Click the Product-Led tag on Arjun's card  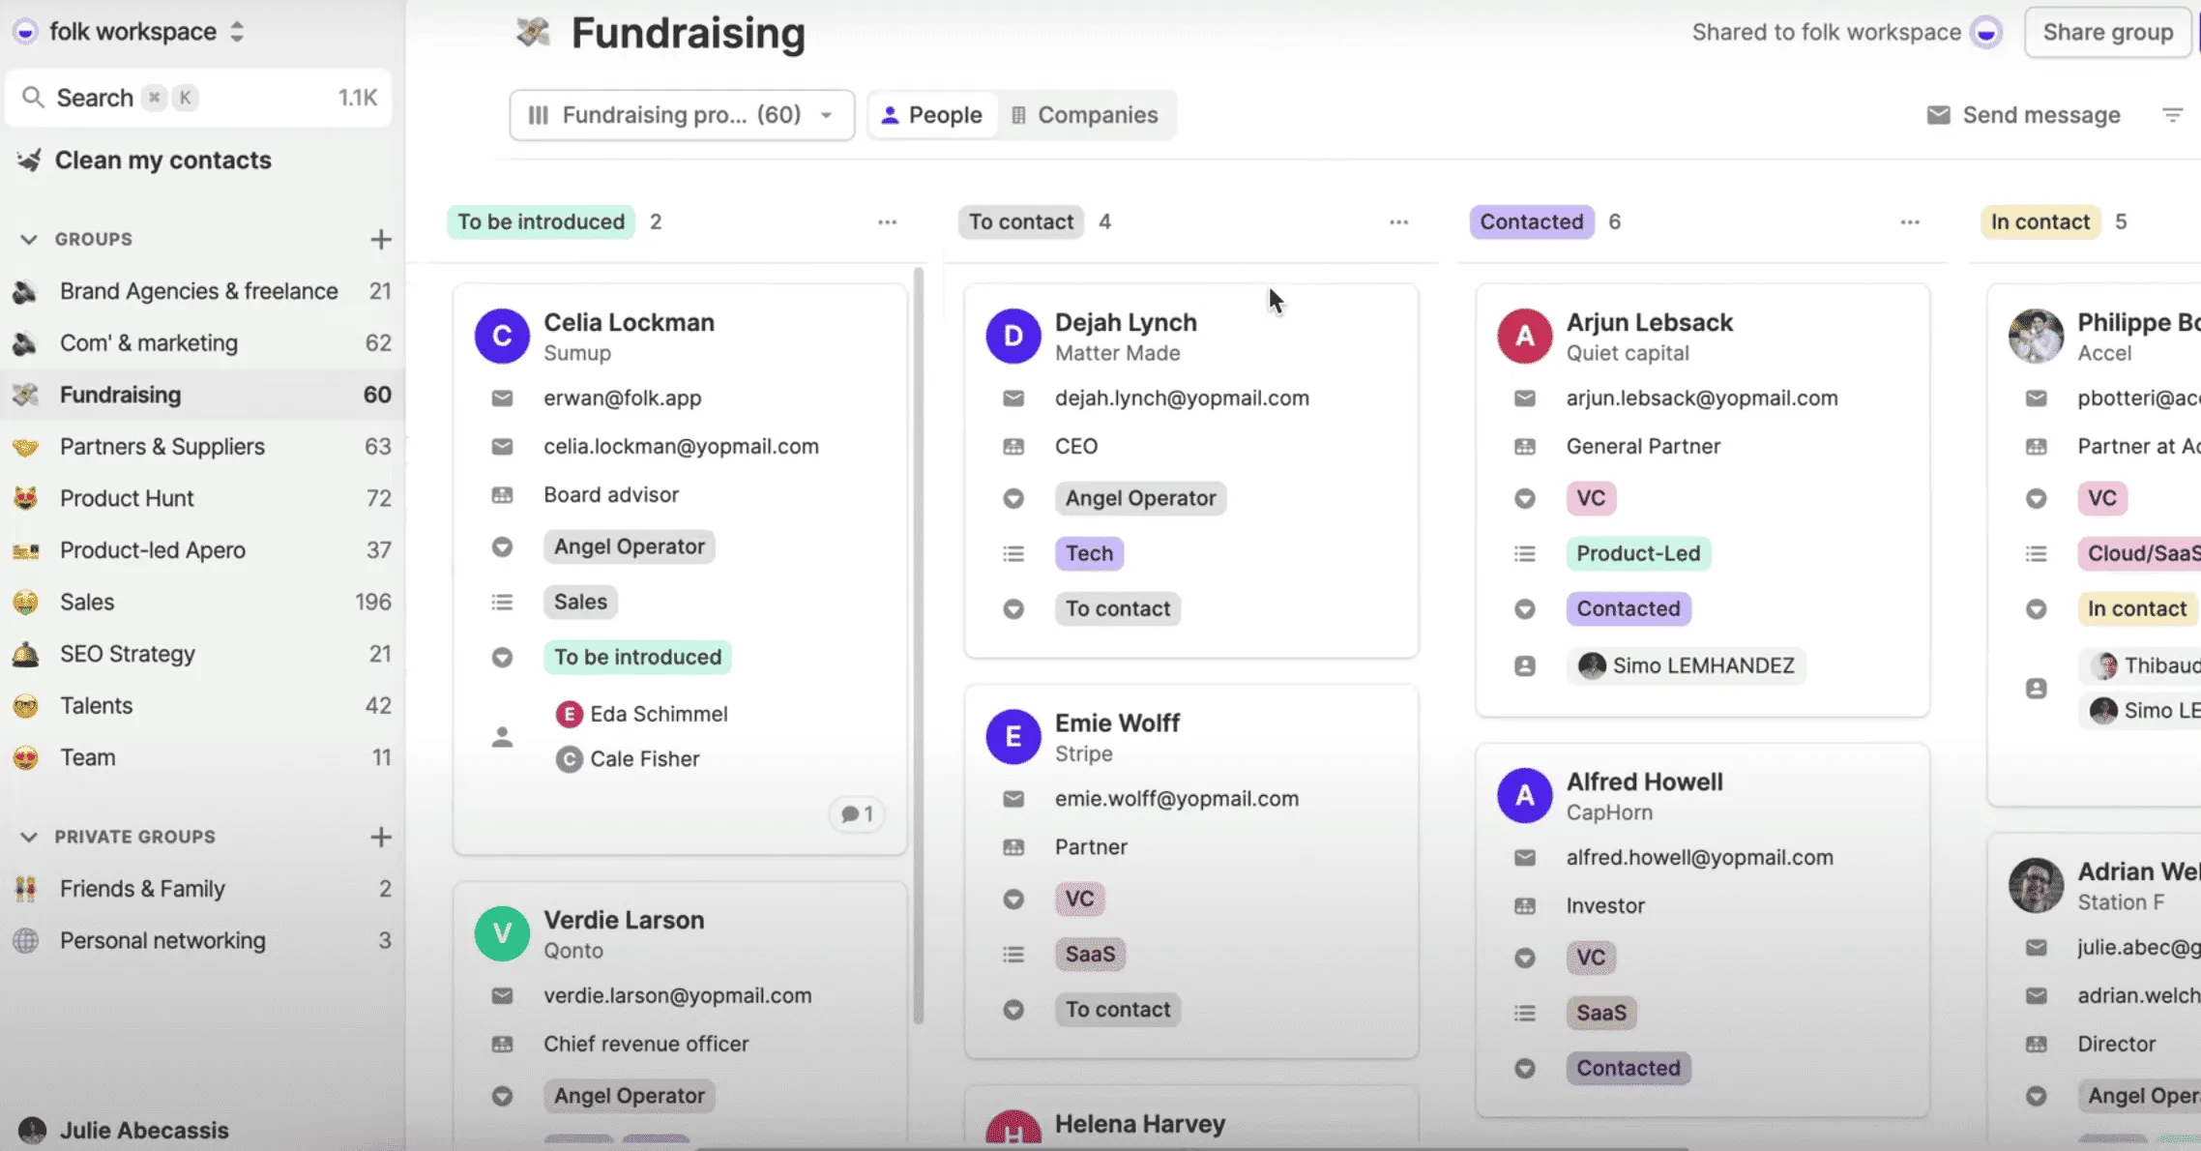click(1638, 553)
